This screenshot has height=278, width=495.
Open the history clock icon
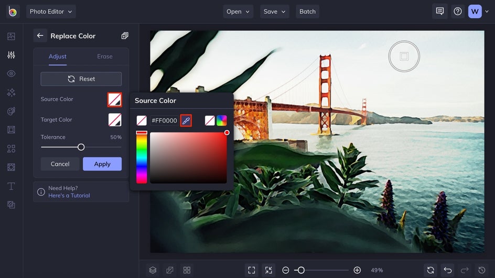482,270
